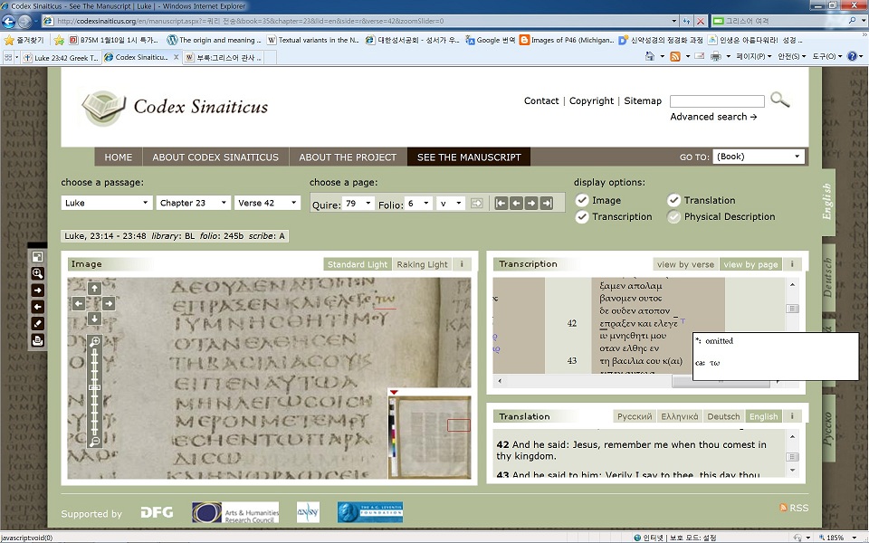Image resolution: width=869 pixels, height=543 pixels.
Task: Click the Contact link
Action: point(541,100)
